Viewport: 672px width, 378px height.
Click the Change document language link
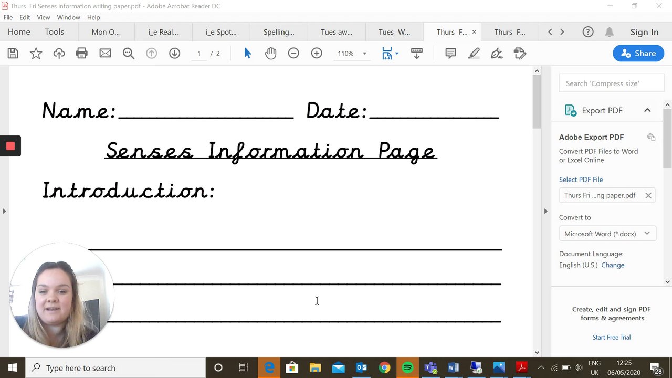click(613, 265)
